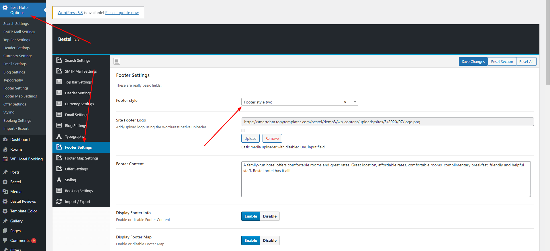Image resolution: width=550 pixels, height=251 pixels.
Task: Click the Email Settings panel icon
Action: pyautogui.click(x=59, y=114)
